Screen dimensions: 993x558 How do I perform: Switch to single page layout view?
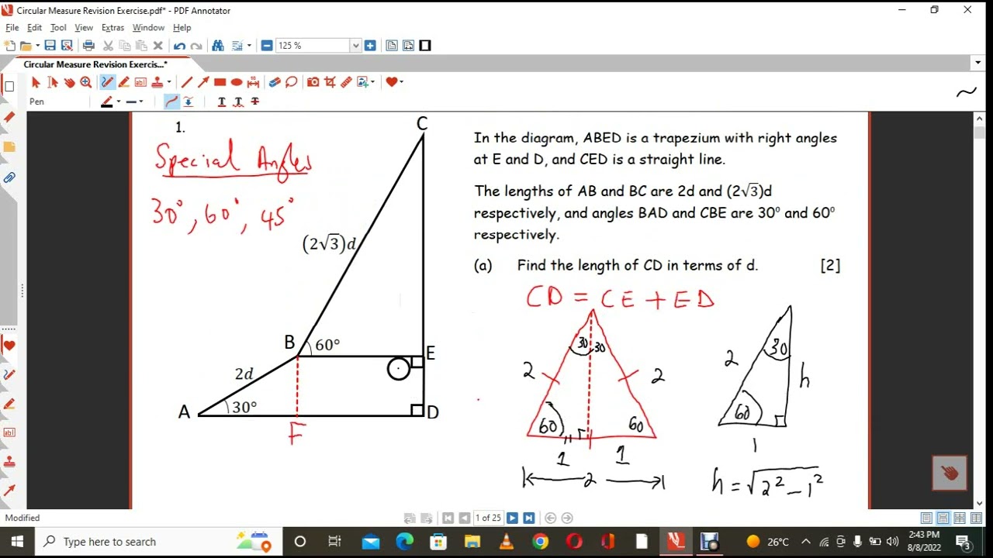[926, 518]
